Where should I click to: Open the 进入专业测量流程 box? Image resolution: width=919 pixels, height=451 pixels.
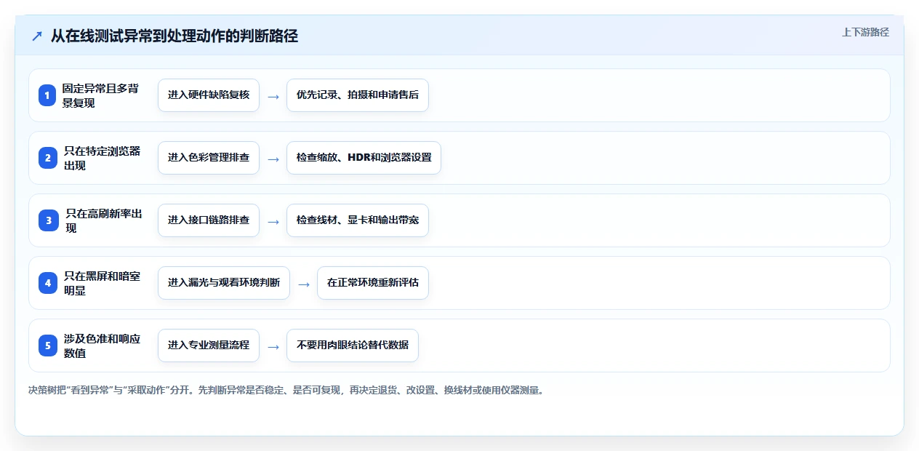pos(209,346)
